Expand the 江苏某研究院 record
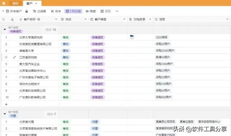Image resolution: width=231 pixels, height=136 pixels. click(x=14, y=57)
